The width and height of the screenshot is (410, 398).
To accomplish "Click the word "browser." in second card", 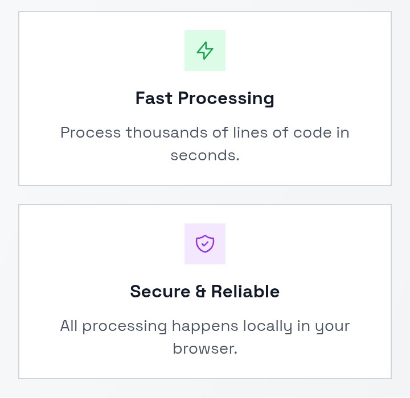I will (x=205, y=349).
